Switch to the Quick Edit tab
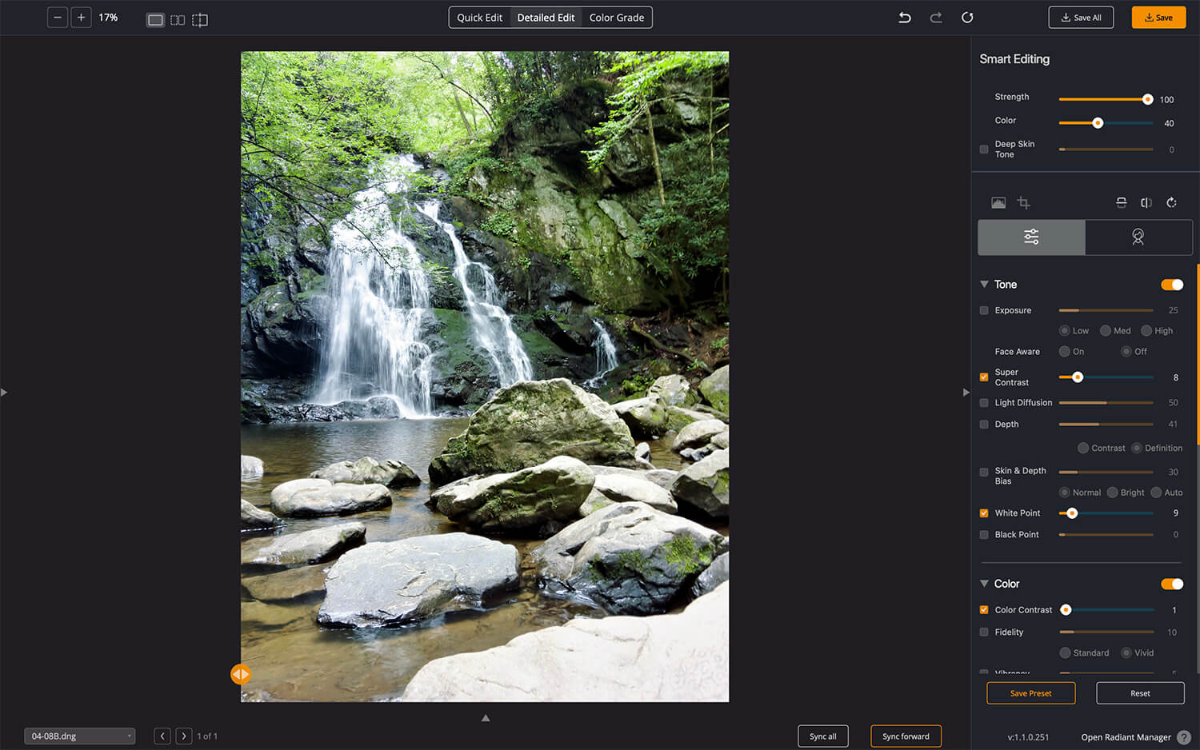Viewport: 1200px width, 750px height. [479, 18]
